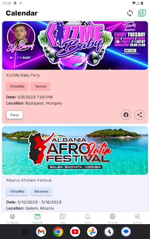This screenshot has width=150, height=239.
Task: Go to the Universe globe tab
Action: pyautogui.click(x=112, y=218)
